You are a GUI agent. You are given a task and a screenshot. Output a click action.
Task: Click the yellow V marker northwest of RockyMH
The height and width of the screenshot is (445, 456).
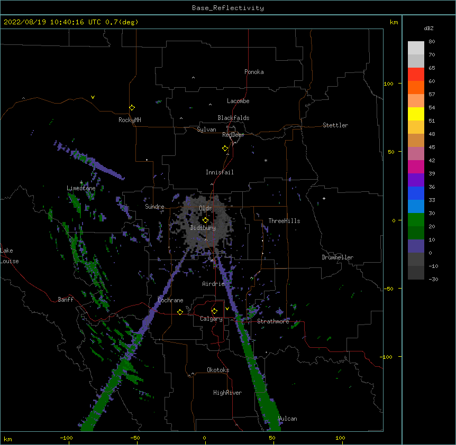pos(93,97)
